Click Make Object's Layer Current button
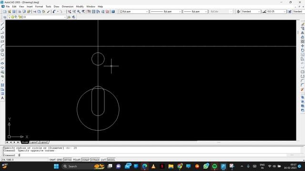Viewport: 305px width, 171px height. pos(69,17)
